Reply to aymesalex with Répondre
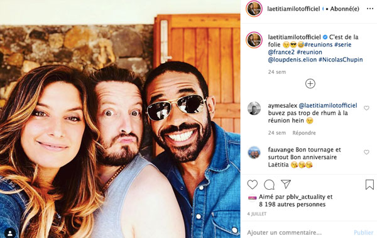Image resolution: width=377 pixels, height=238 pixels. (x=304, y=133)
